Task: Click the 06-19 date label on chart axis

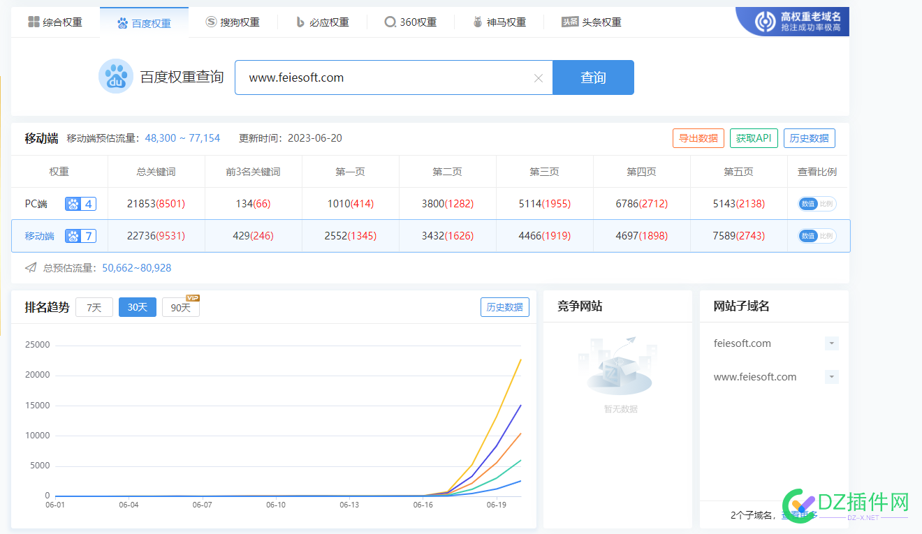Action: click(x=496, y=505)
